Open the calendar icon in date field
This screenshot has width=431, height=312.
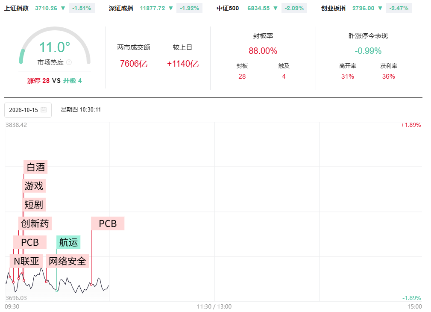[x=44, y=110]
